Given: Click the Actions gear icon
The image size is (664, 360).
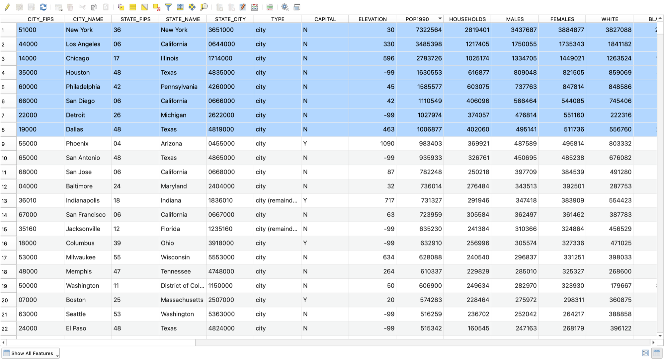Looking at the screenshot, I should (285, 7).
